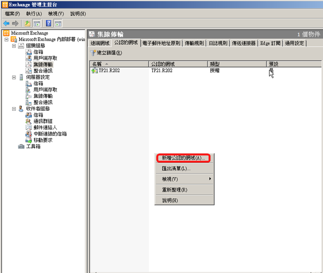The width and height of the screenshot is (323, 273).
Task: Collapse the Microsoft Exchange 內部部署 node
Action: [7, 39]
